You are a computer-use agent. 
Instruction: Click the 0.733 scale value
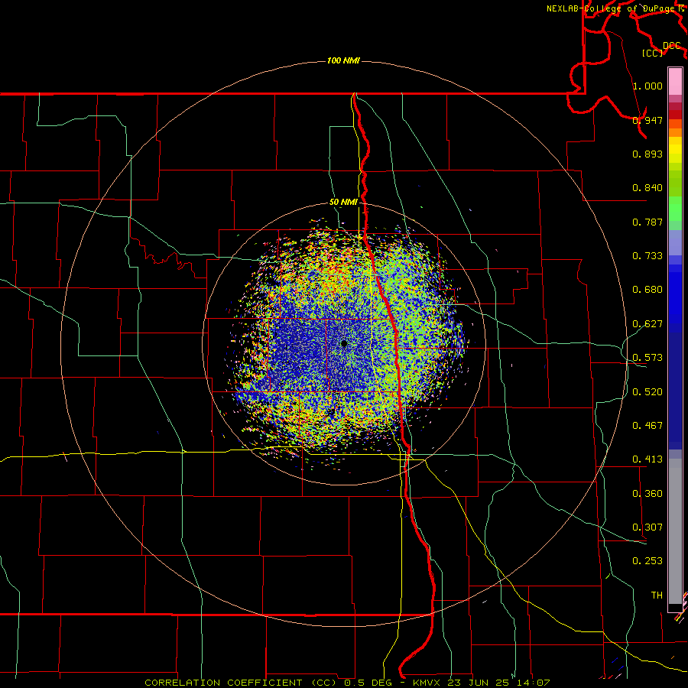click(x=647, y=256)
